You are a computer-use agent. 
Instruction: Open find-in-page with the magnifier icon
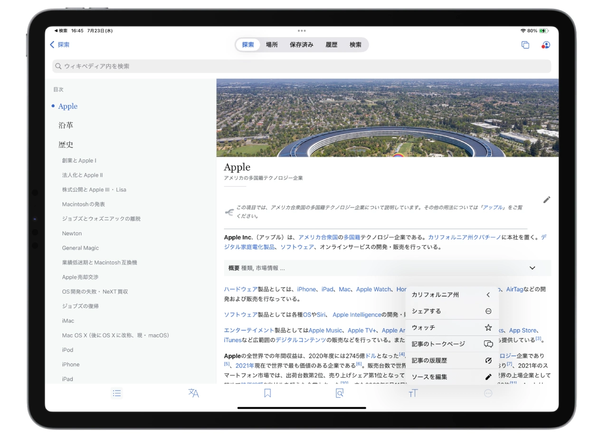(x=339, y=393)
